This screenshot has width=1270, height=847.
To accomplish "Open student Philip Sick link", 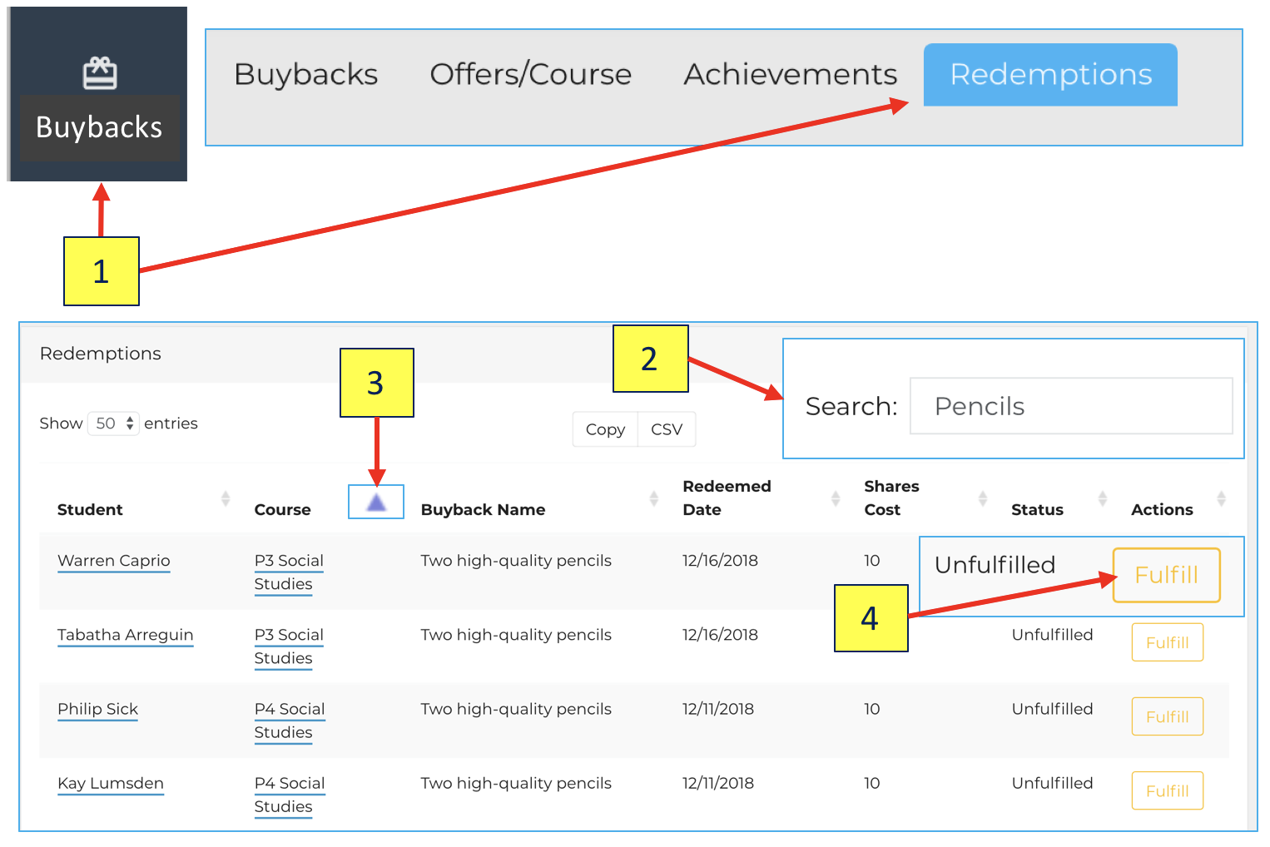I will pyautogui.click(x=97, y=709).
